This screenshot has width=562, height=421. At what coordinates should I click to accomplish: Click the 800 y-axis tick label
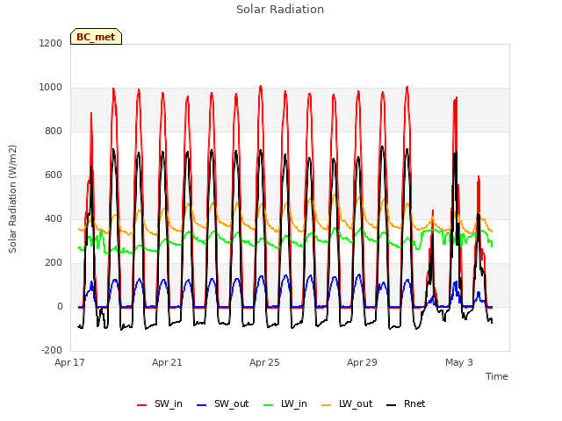pos(54,132)
